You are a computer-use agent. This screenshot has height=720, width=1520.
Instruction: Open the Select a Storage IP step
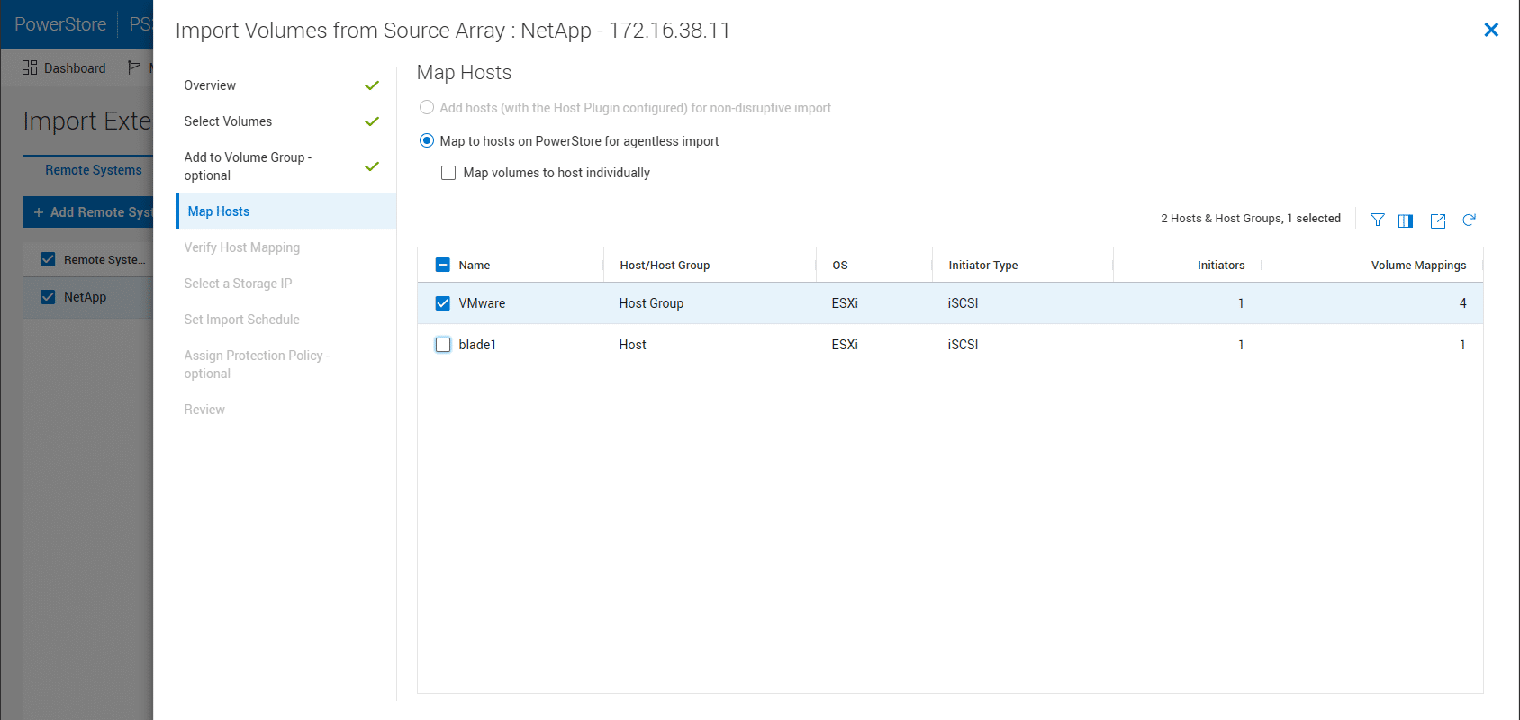238,283
